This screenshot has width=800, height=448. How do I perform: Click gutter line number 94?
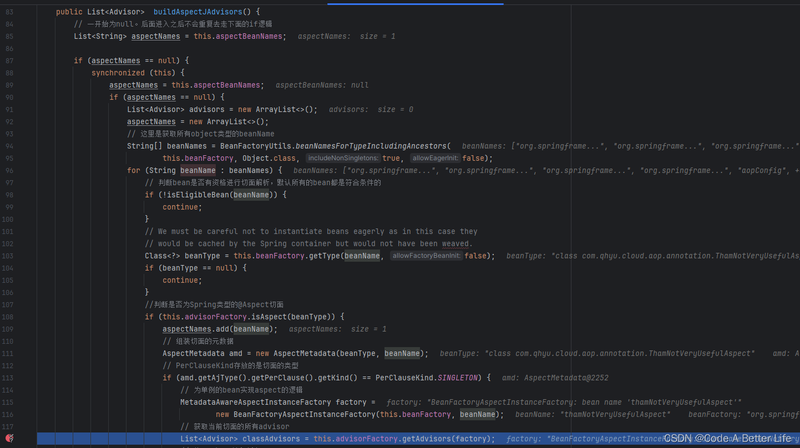(9, 146)
